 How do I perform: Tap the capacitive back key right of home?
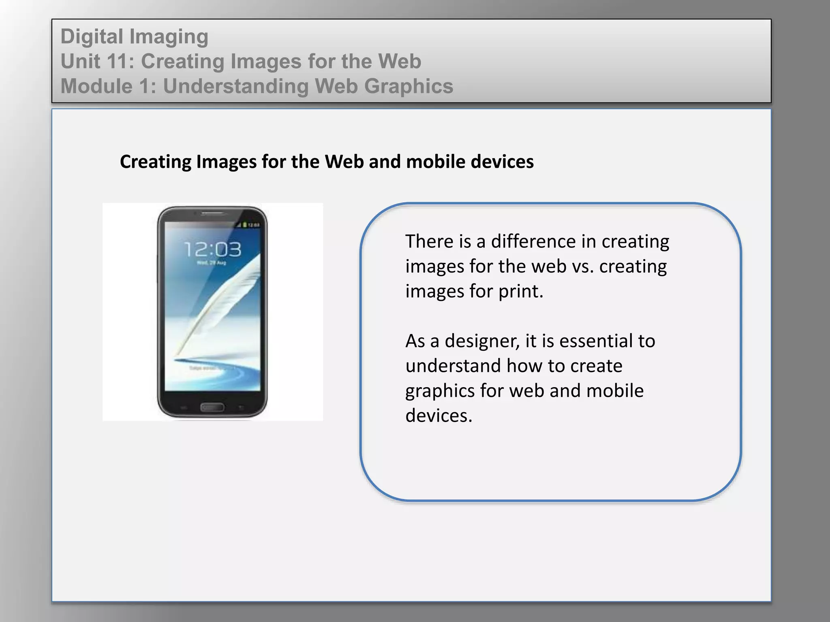[242, 407]
